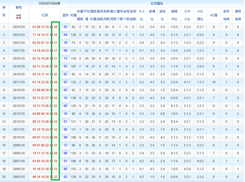Click the 质合比 column header

tap(162, 15)
